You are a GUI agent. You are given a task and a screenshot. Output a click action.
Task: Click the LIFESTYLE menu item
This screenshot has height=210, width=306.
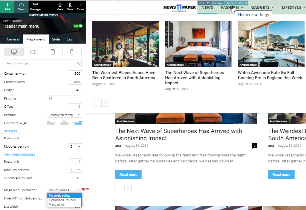pyautogui.click(x=291, y=7)
